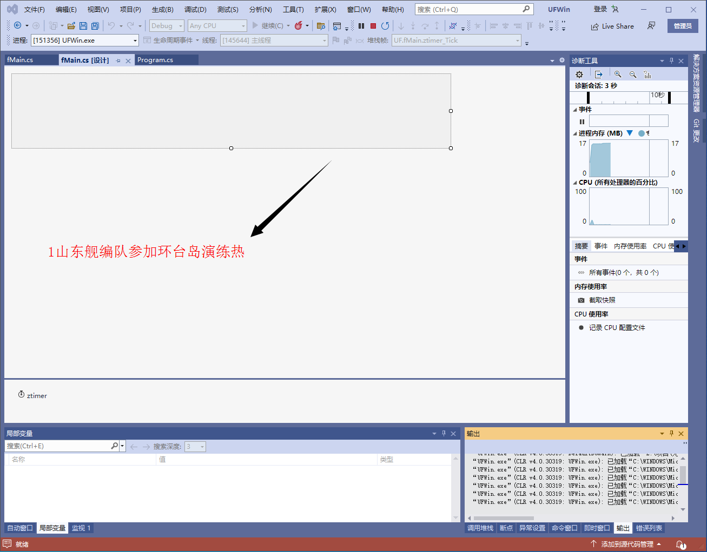707x552 pixels.
Task: Click the 管理员 button
Action: point(683,26)
